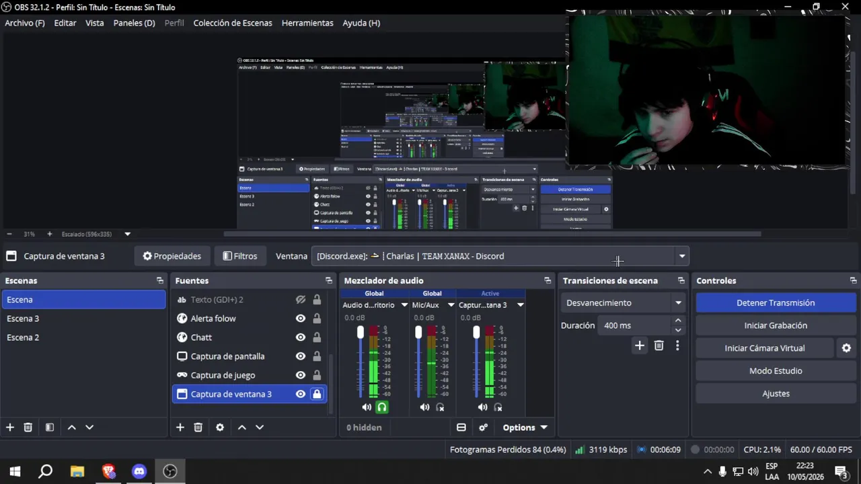Open advanced audio properties gears icon
The width and height of the screenshot is (861, 484).
tap(483, 428)
